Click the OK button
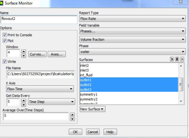Image resolution: width=189 pixels, height=138 pixels. click(75, 132)
